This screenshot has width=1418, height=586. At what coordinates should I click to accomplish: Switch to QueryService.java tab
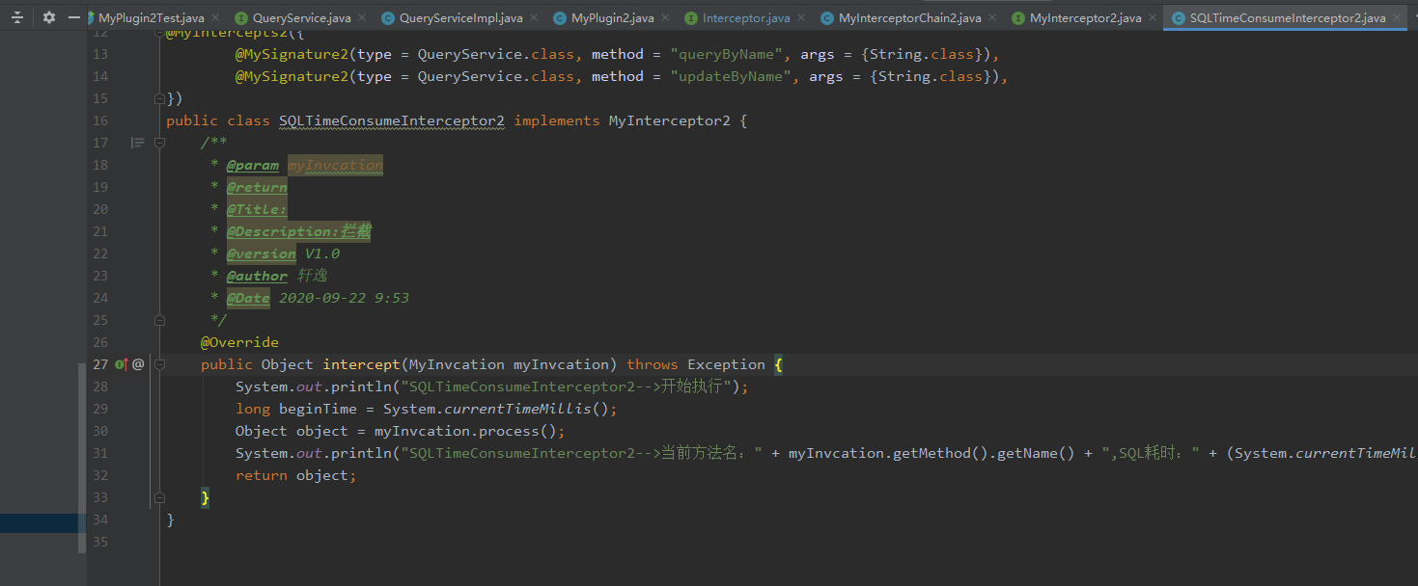(x=301, y=18)
